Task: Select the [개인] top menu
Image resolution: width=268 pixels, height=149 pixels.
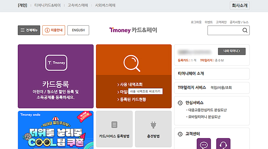Action: click(22, 5)
